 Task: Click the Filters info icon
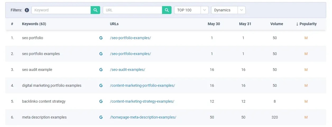[27, 10]
